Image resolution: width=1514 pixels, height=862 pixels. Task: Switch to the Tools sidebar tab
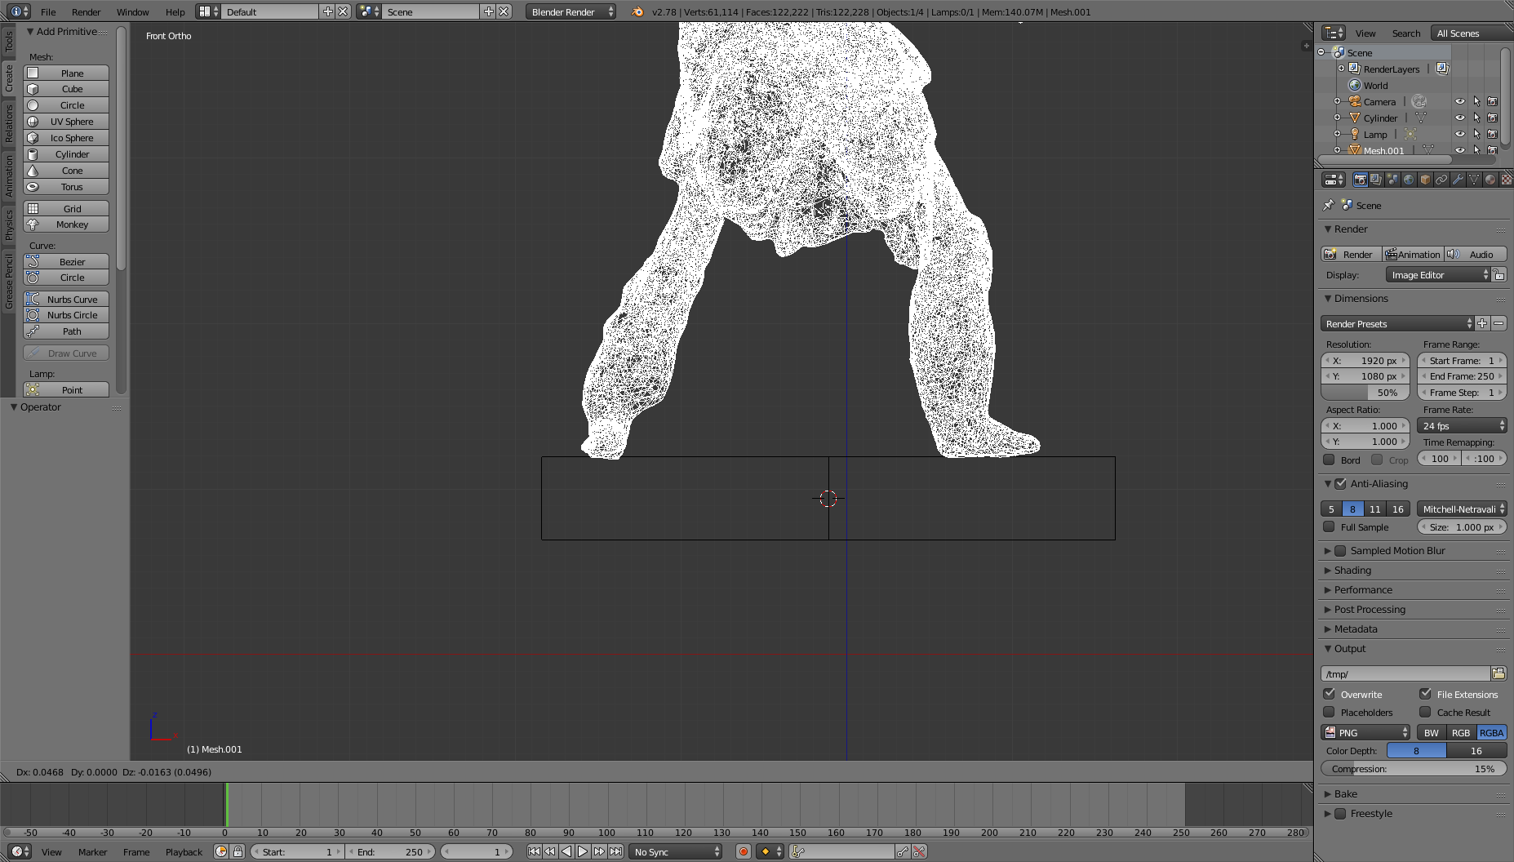[x=9, y=42]
